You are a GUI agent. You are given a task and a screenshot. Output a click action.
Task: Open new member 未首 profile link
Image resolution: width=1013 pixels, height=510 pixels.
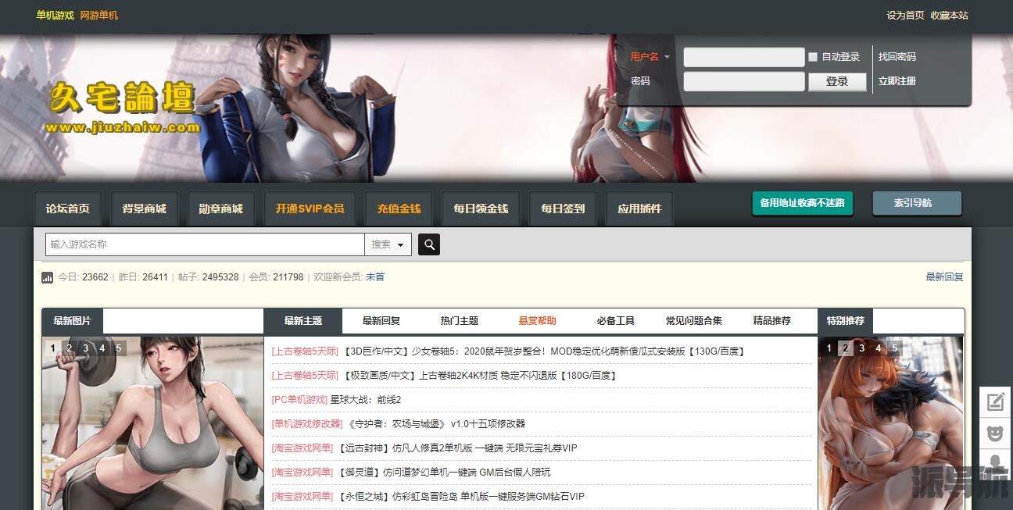(x=375, y=277)
